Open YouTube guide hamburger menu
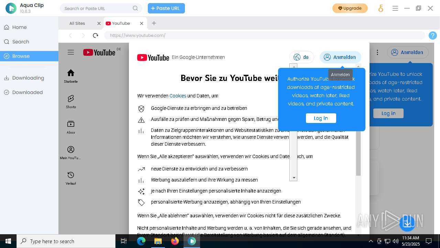440x248 pixels. [x=71, y=52]
